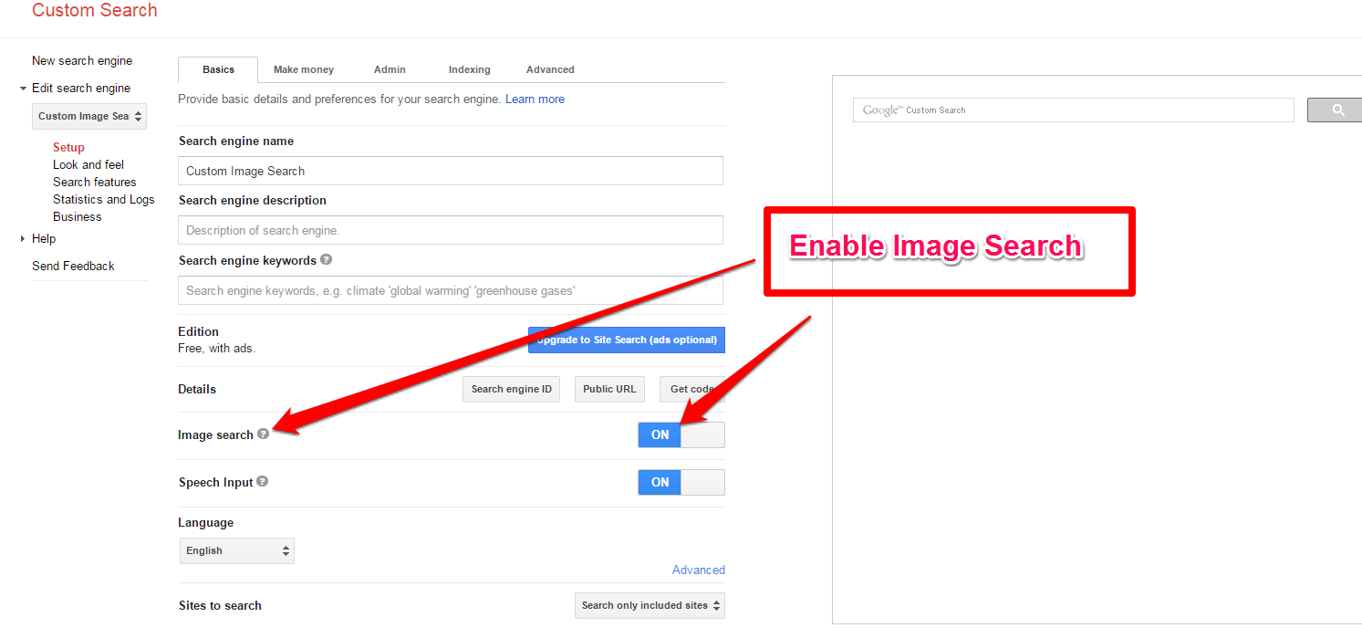Open the Learn more link

click(535, 99)
